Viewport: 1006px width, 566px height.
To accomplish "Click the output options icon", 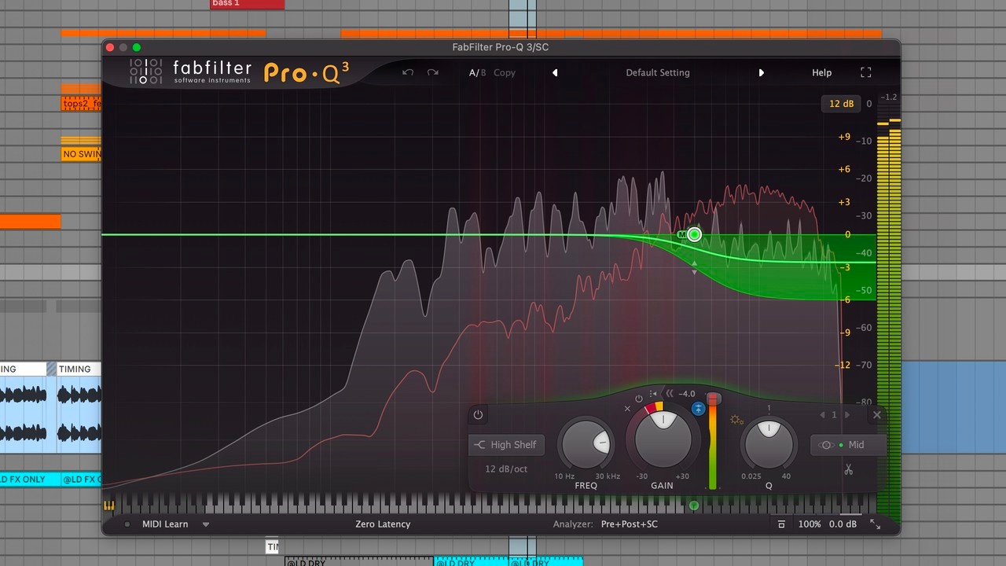I will pyautogui.click(x=781, y=524).
